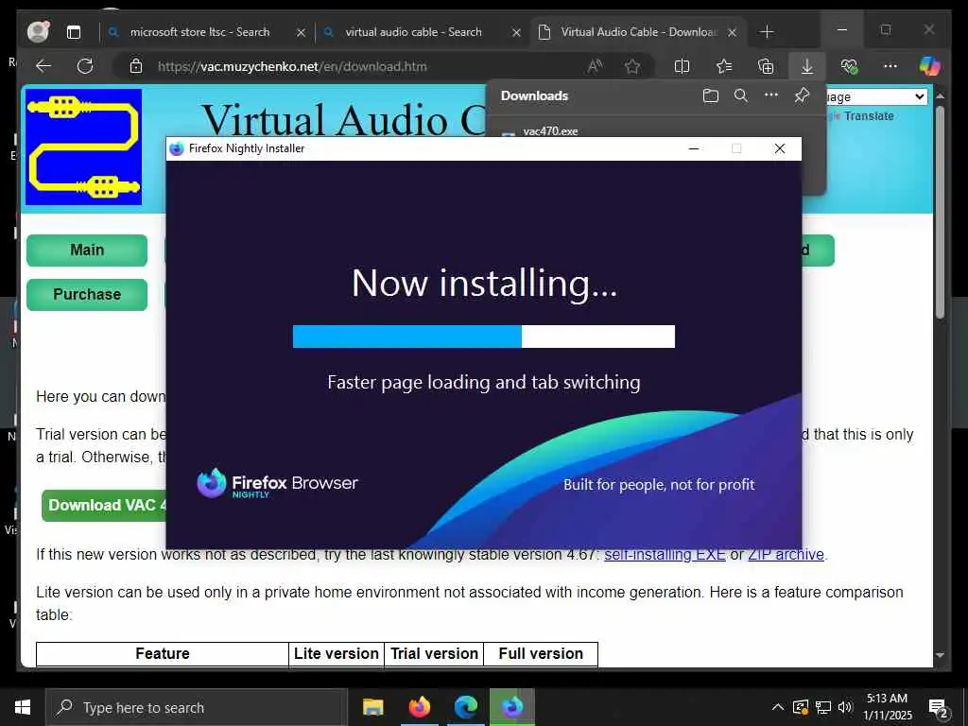The height and width of the screenshot is (726, 968).
Task: Click the Lite version table header
Action: (337, 654)
